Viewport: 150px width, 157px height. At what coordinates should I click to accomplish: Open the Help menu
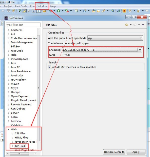[x=53, y=6]
